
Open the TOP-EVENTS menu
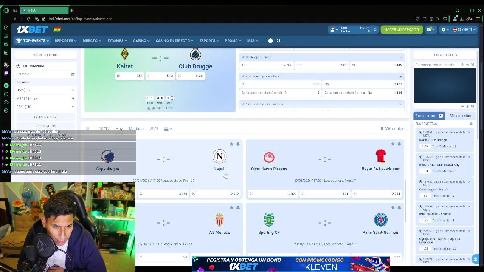(33, 40)
